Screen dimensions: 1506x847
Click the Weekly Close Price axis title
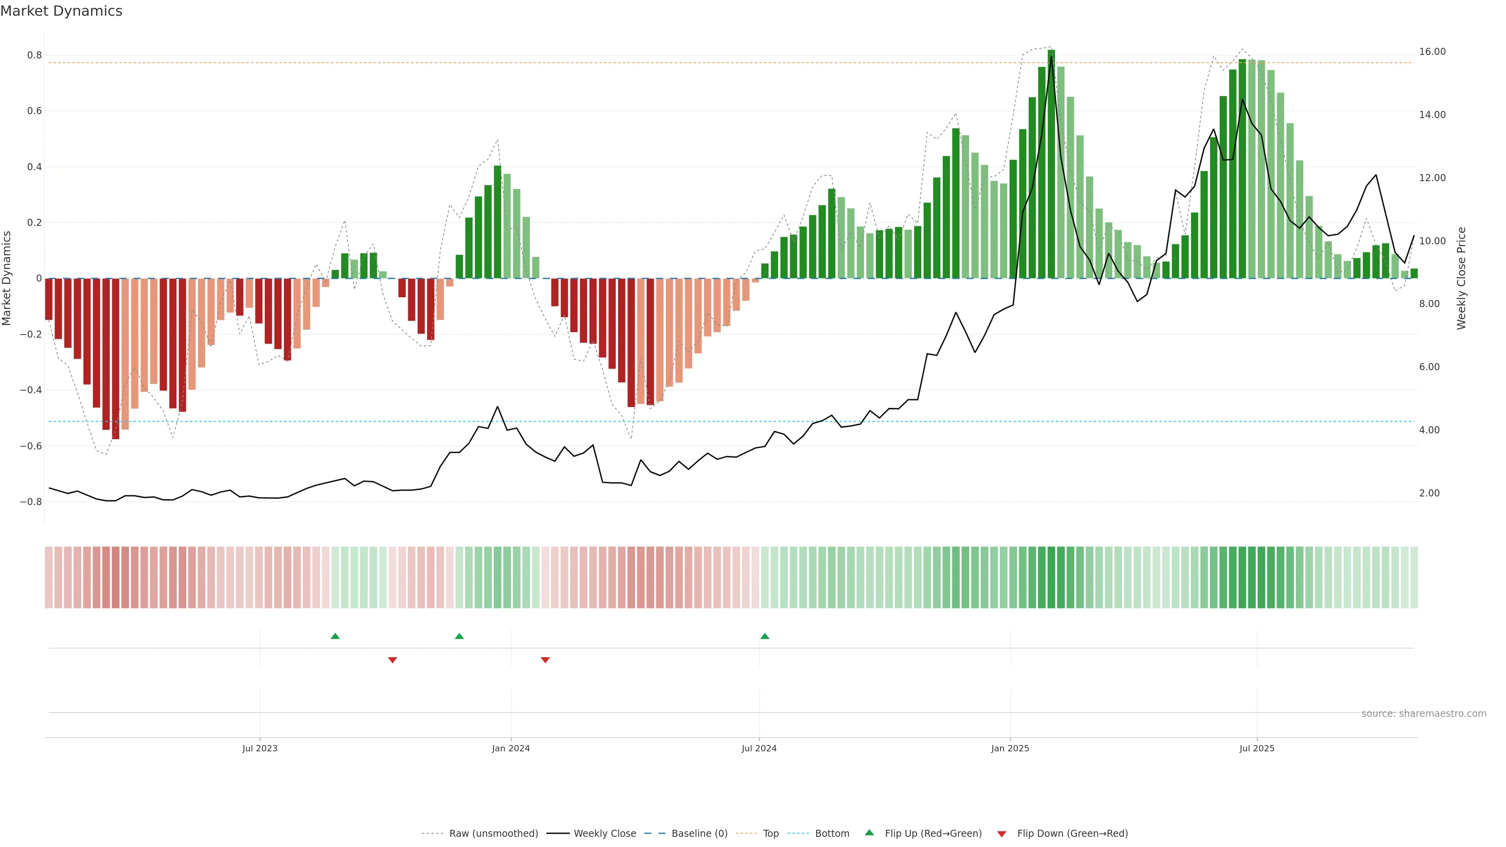point(1461,278)
